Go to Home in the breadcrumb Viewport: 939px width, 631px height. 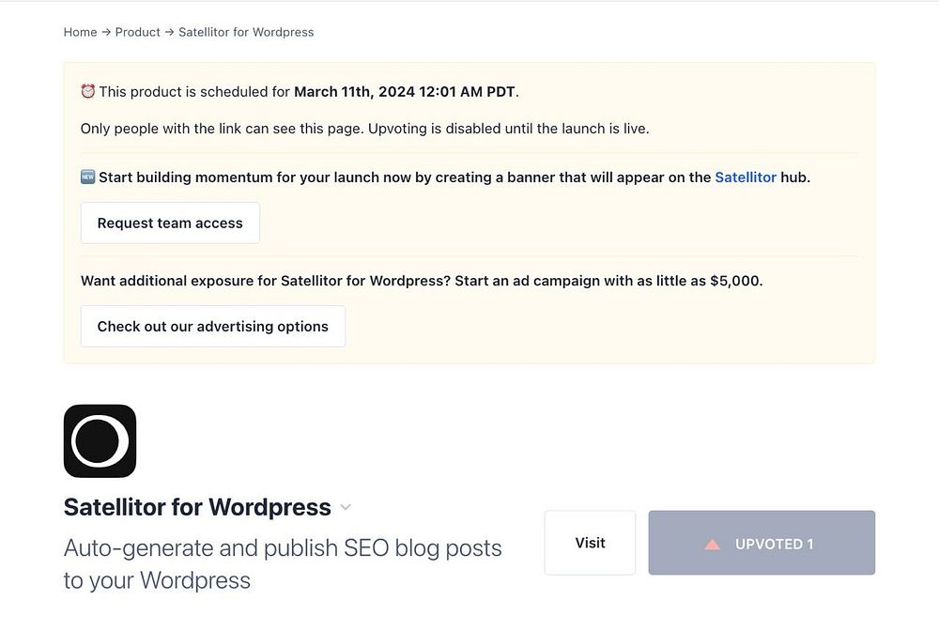point(80,32)
